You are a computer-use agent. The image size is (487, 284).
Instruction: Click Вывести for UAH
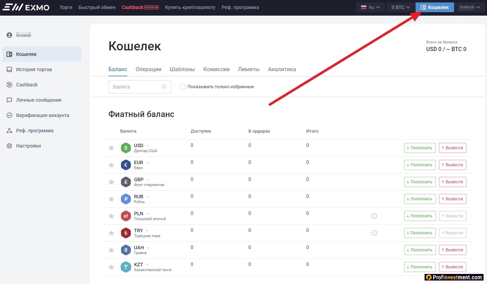pos(453,250)
